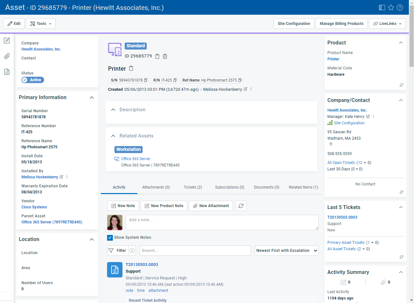Open All Open Tickets link

(341, 163)
